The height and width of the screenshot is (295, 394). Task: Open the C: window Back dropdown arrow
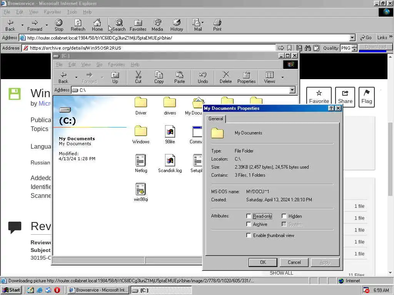(76, 77)
